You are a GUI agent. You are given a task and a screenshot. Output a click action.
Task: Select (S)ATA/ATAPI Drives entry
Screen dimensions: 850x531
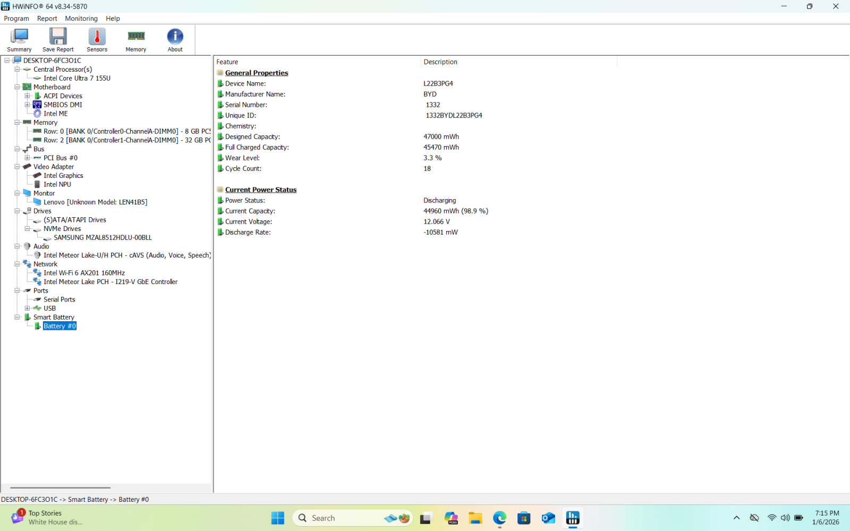[x=75, y=220]
